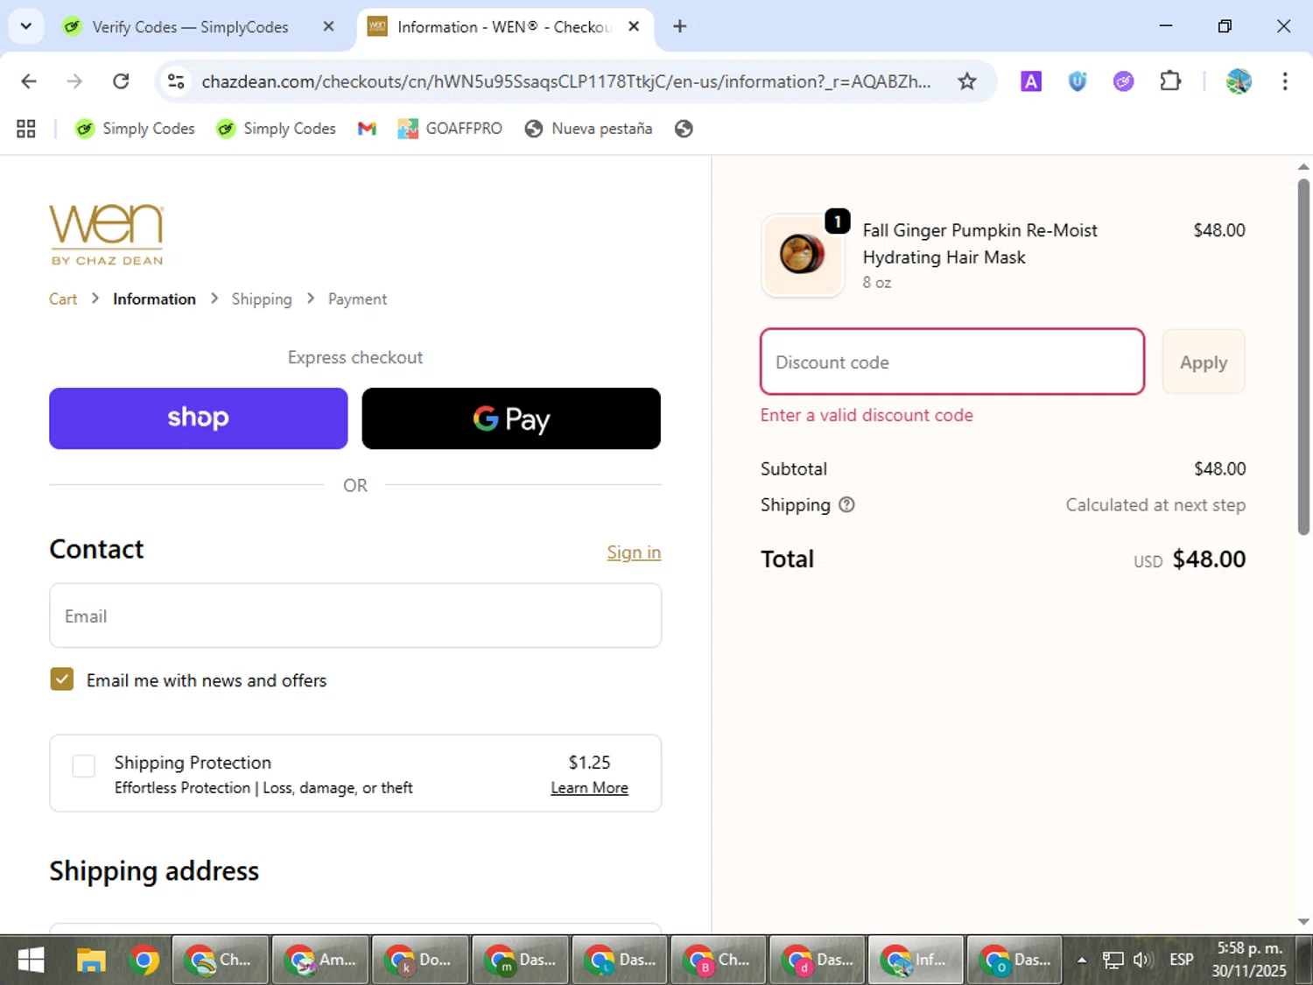Open the tab search dropdown arrow

(x=26, y=26)
